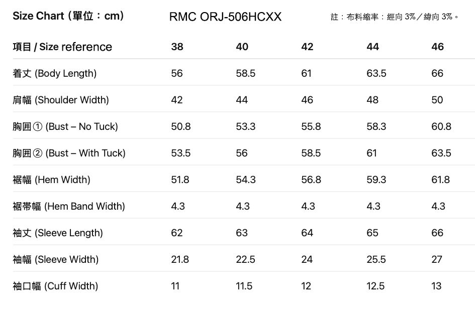Click the Bust – With Tuck row label
The image size is (475, 312).
coord(69,153)
